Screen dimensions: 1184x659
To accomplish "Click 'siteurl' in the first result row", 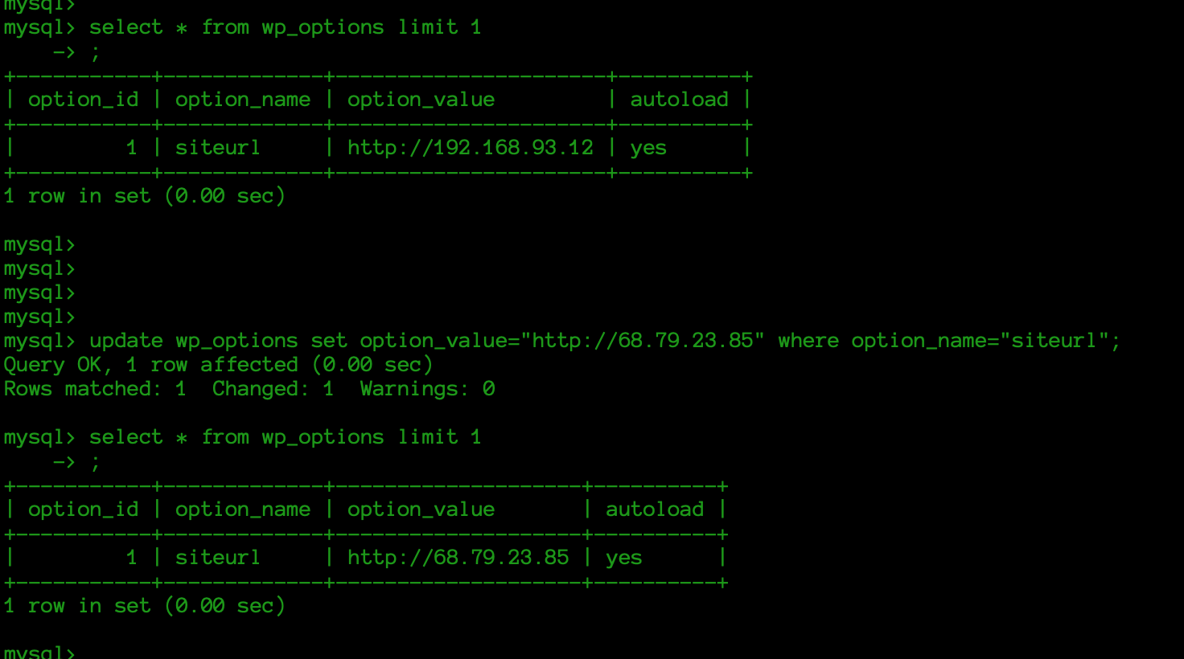I will point(218,148).
